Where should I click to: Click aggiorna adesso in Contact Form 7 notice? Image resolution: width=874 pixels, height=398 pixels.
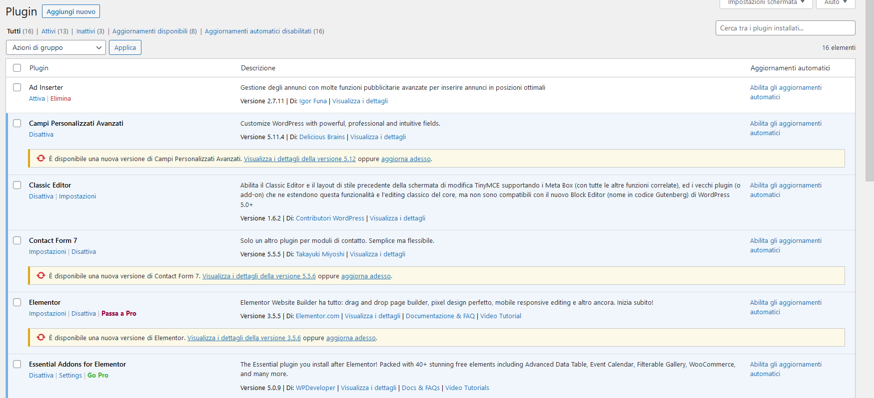366,276
